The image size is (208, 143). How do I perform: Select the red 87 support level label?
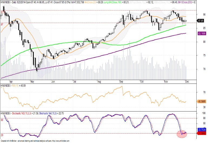(x=2, y=24)
